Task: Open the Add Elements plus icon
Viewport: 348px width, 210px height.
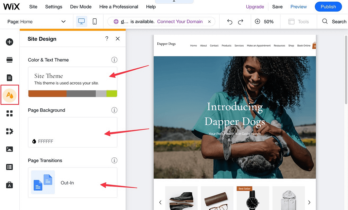Action: click(10, 42)
